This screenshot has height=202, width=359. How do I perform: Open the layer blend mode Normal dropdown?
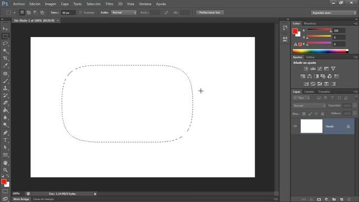(309, 105)
